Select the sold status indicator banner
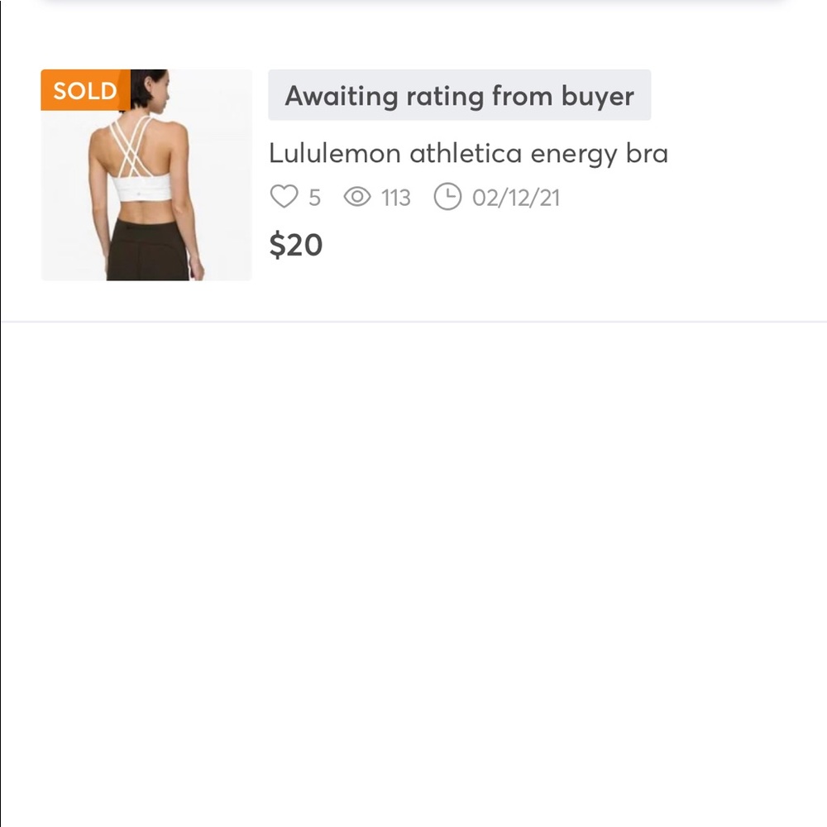The image size is (827, 827). click(81, 91)
